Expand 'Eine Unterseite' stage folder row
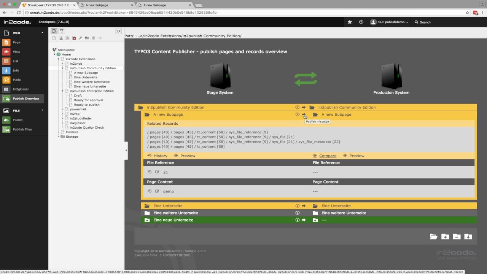Viewport: 487px width, 274px height. (147, 206)
